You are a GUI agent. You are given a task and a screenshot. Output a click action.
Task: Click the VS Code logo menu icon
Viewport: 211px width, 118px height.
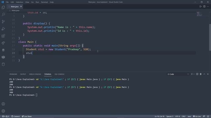[2, 2]
